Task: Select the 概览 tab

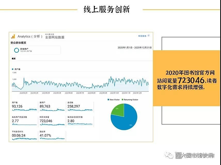Action: pyautogui.click(x=14, y=59)
